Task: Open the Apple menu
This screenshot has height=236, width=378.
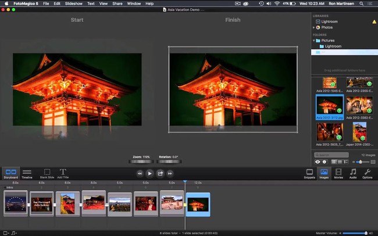Action: (6, 3)
